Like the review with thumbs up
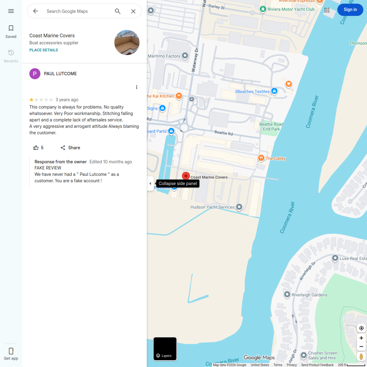This screenshot has height=367, width=367. pyautogui.click(x=38, y=148)
